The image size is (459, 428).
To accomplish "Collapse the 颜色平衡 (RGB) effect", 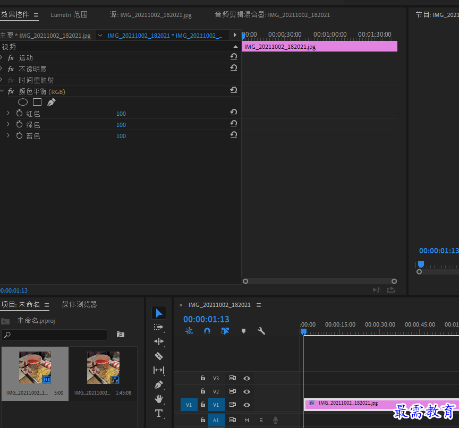I will pos(2,91).
